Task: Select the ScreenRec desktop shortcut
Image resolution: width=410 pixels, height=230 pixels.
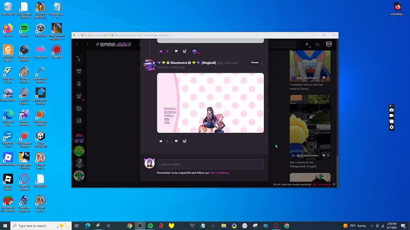Action: click(57, 51)
